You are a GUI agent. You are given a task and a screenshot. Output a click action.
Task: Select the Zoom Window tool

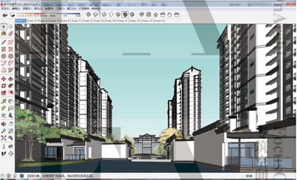(x=11, y=131)
